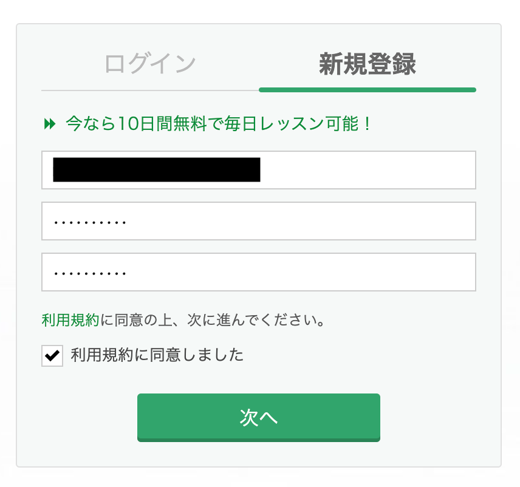Click the gray underline beneath ログイン
Image resolution: width=520 pixels, height=487 pixels.
(150, 90)
